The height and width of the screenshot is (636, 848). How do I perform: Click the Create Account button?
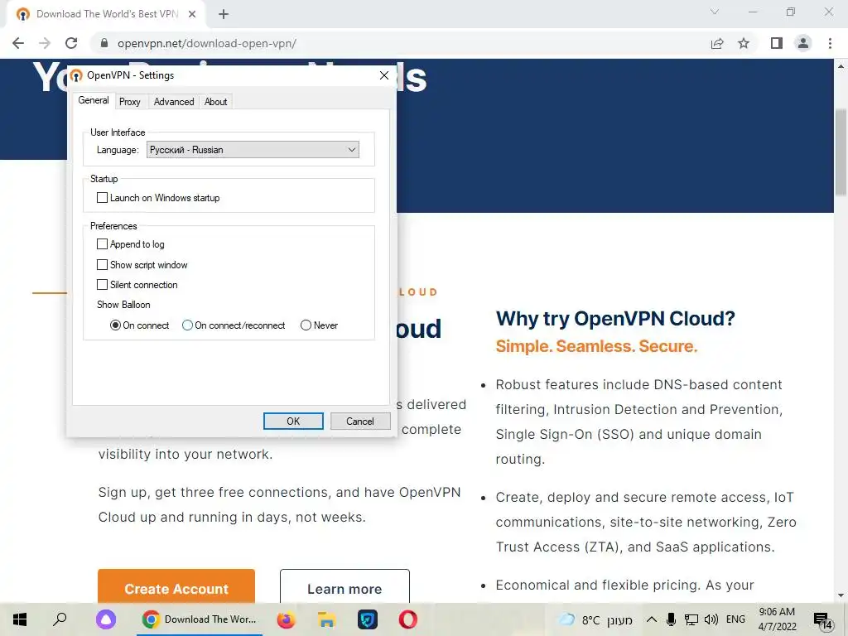pos(176,587)
